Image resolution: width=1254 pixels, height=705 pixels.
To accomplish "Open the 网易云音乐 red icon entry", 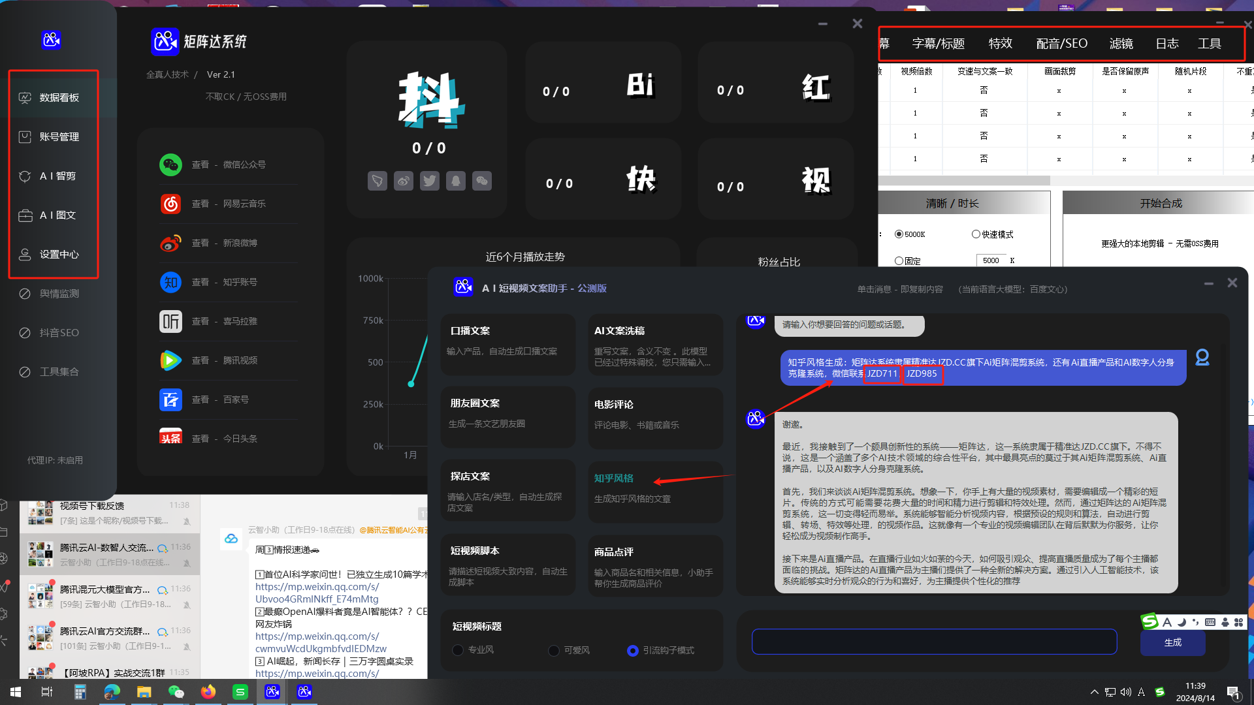I will tap(170, 204).
